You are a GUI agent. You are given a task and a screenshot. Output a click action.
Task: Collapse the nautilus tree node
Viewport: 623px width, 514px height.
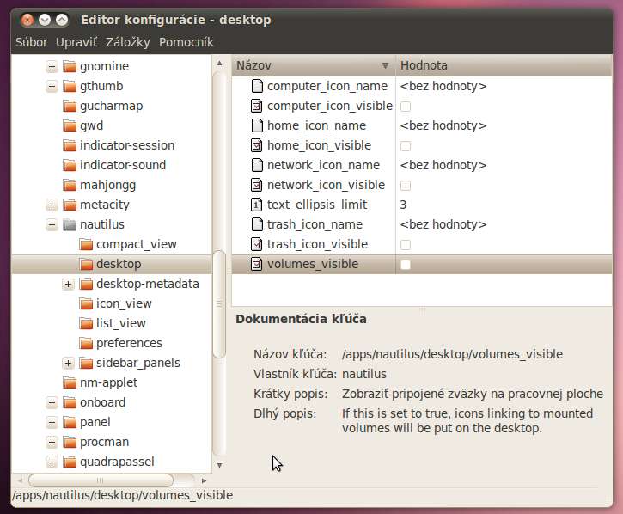52,224
